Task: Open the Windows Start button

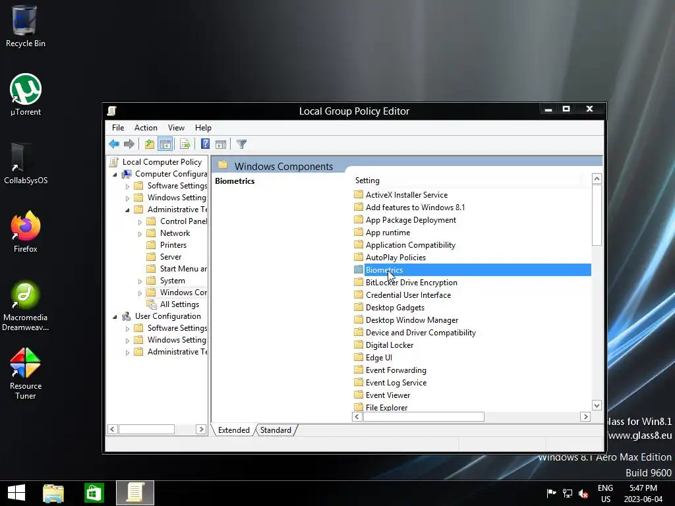Action: coord(16,493)
